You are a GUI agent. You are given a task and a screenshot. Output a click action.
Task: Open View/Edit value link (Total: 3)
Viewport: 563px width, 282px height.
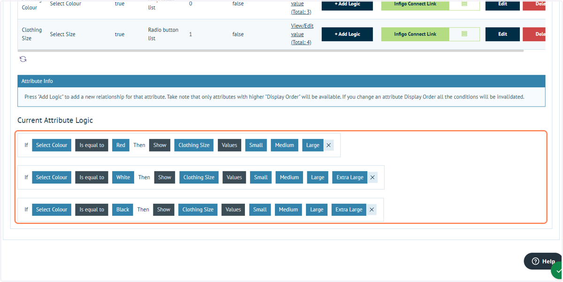tap(302, 7)
